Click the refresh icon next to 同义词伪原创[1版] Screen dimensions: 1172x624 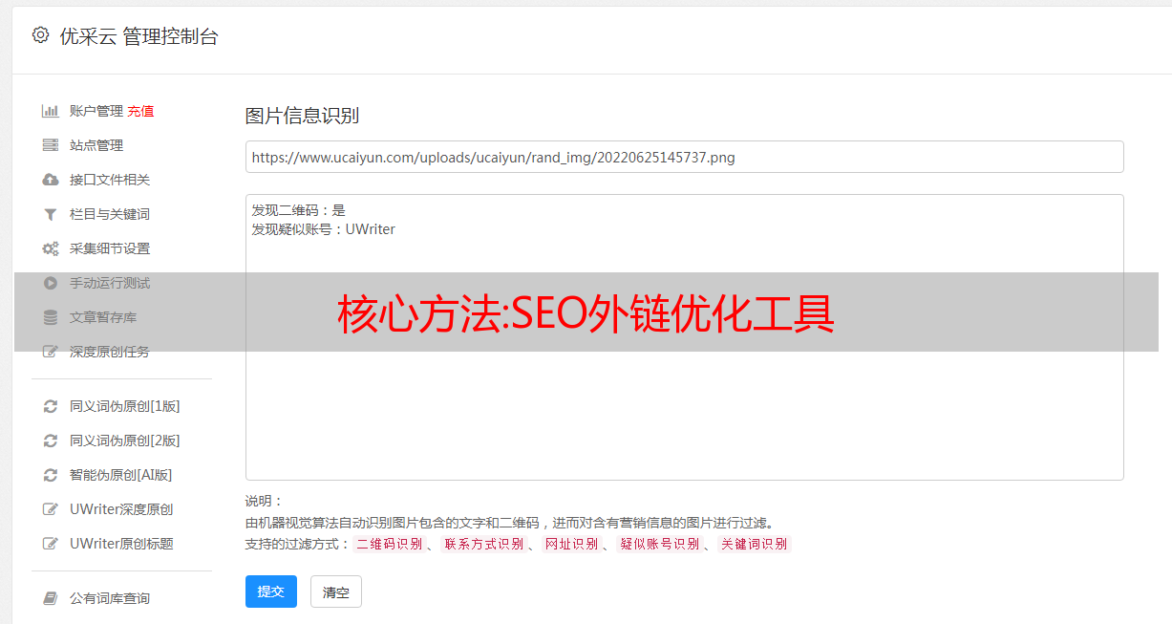point(51,406)
